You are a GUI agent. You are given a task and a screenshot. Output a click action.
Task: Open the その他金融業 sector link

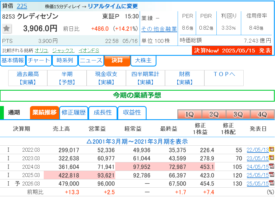(x=159, y=29)
